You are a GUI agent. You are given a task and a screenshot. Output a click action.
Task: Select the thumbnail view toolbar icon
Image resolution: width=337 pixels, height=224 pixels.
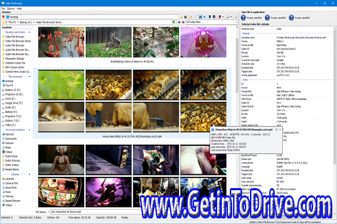200,17
